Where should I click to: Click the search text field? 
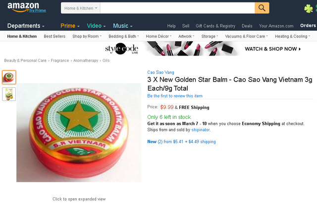pos(177,8)
